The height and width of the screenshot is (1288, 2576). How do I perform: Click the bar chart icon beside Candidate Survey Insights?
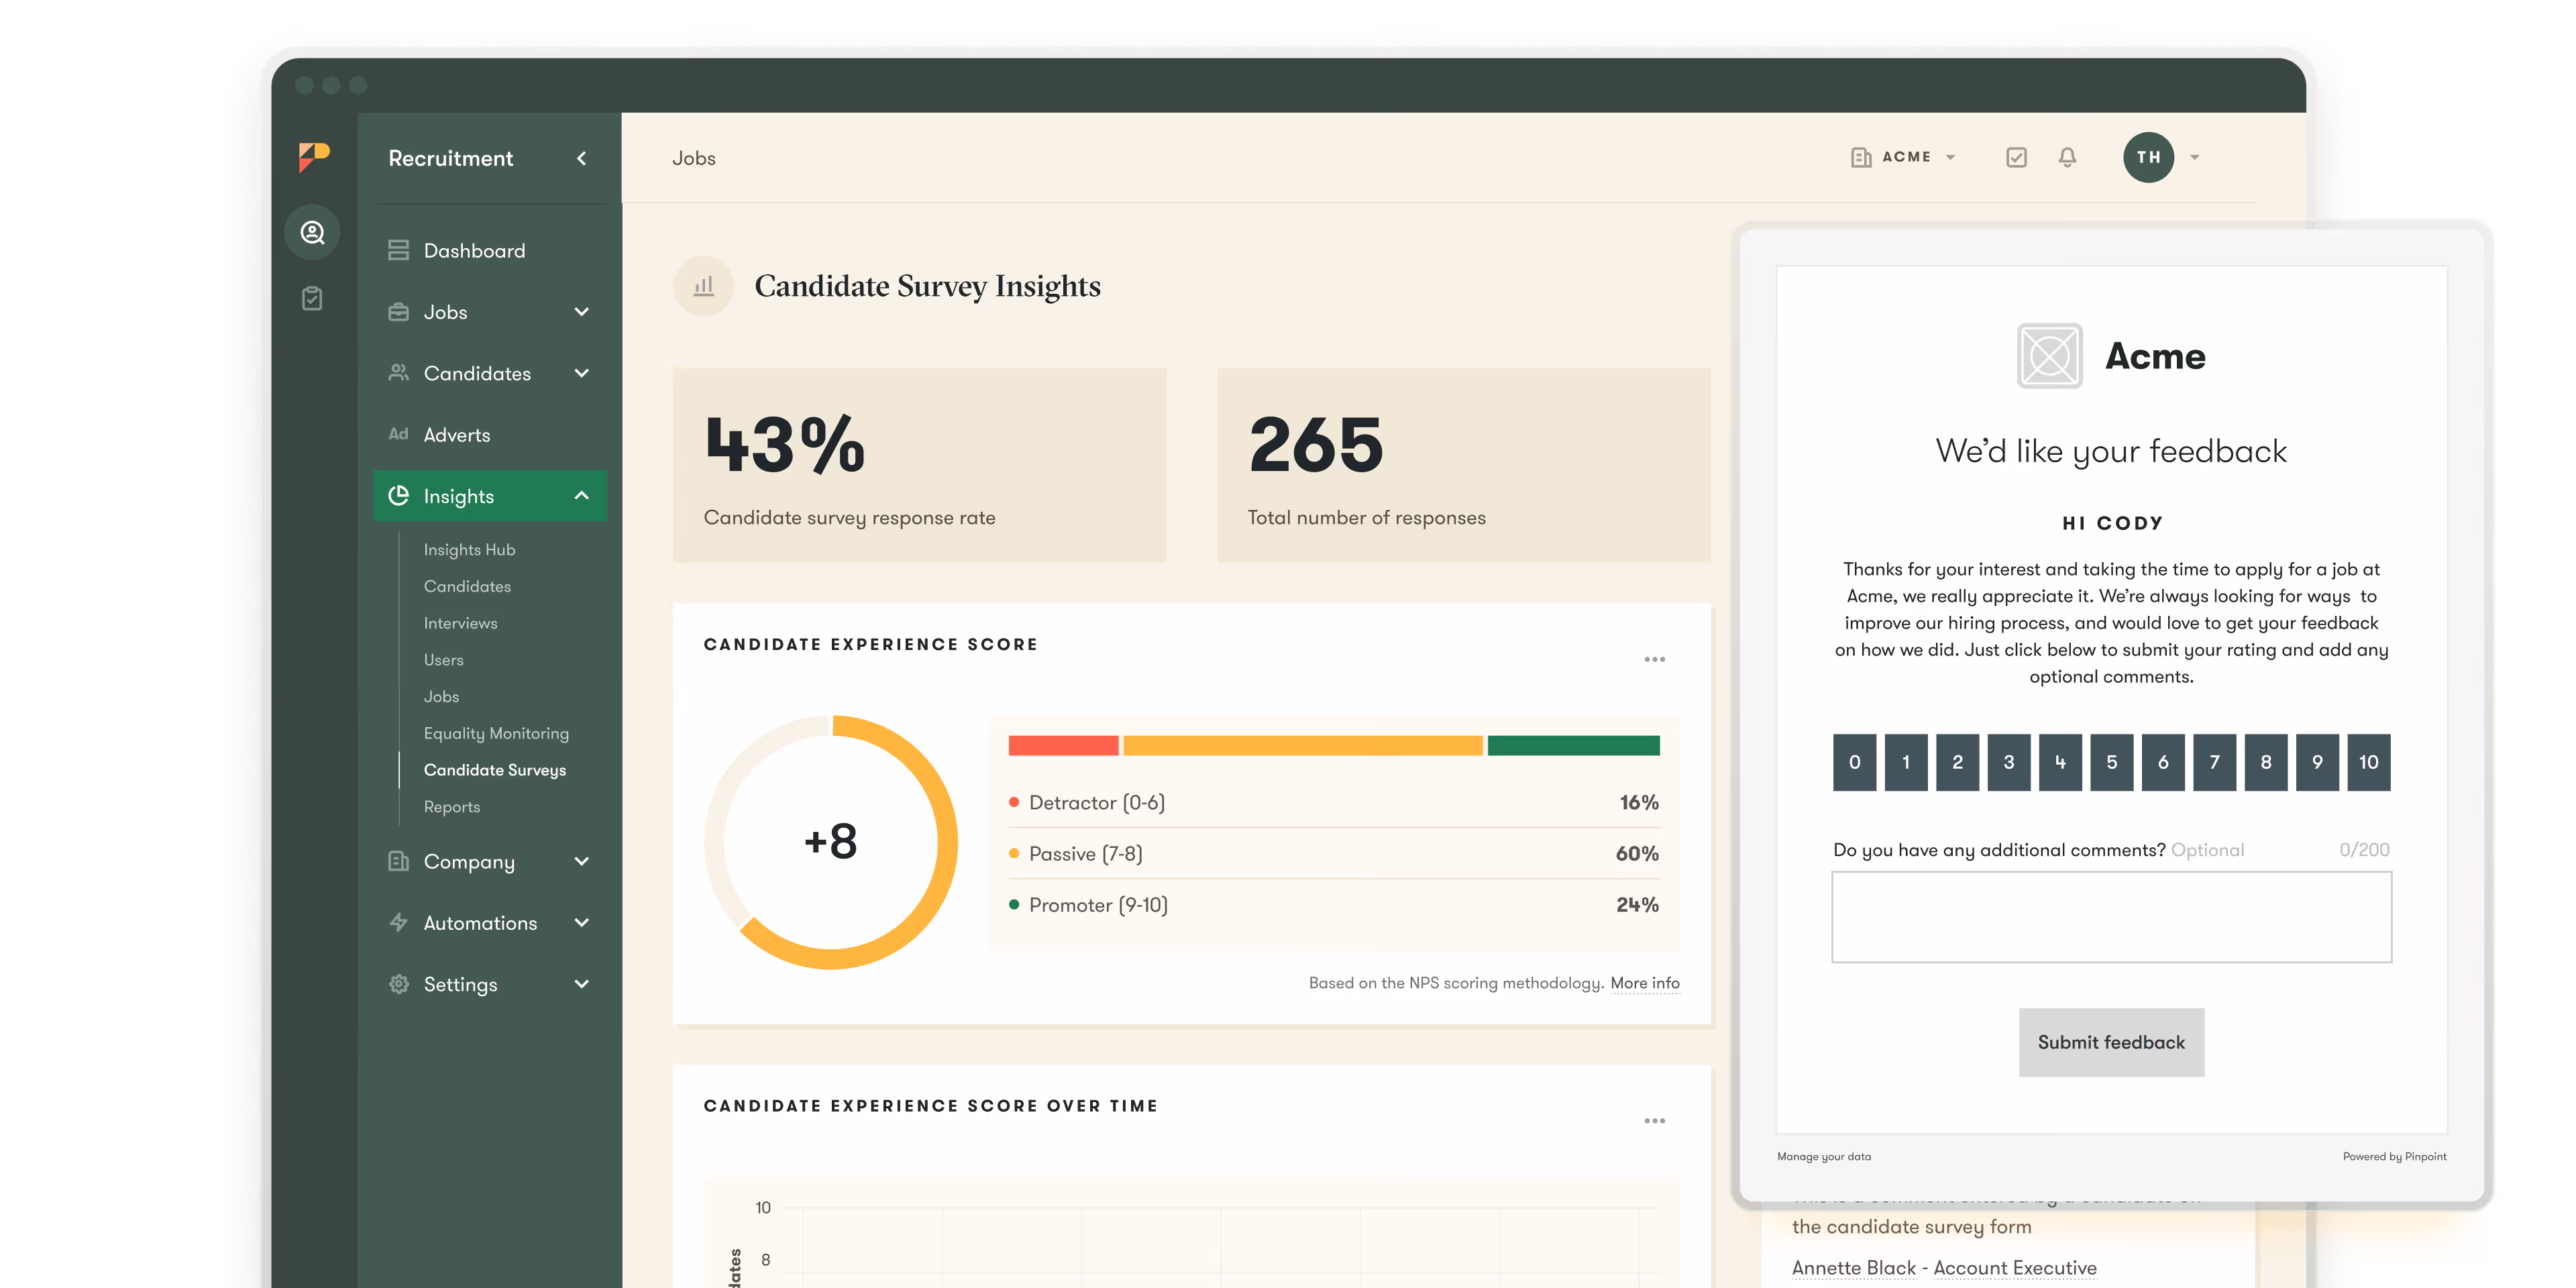point(704,286)
